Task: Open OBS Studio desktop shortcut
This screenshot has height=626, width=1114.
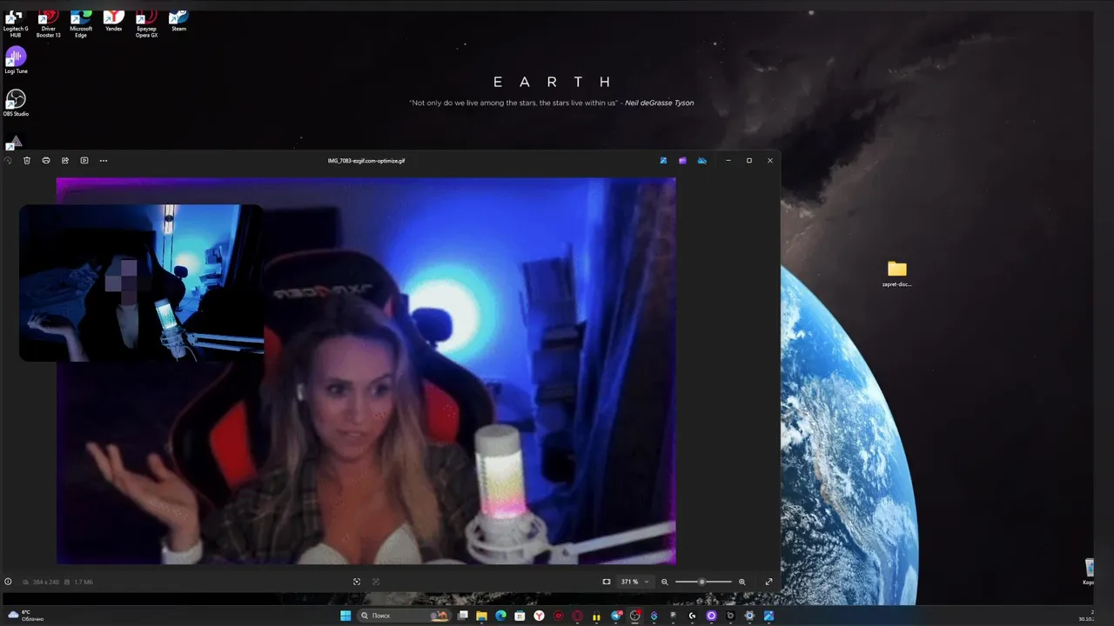Action: (x=16, y=103)
